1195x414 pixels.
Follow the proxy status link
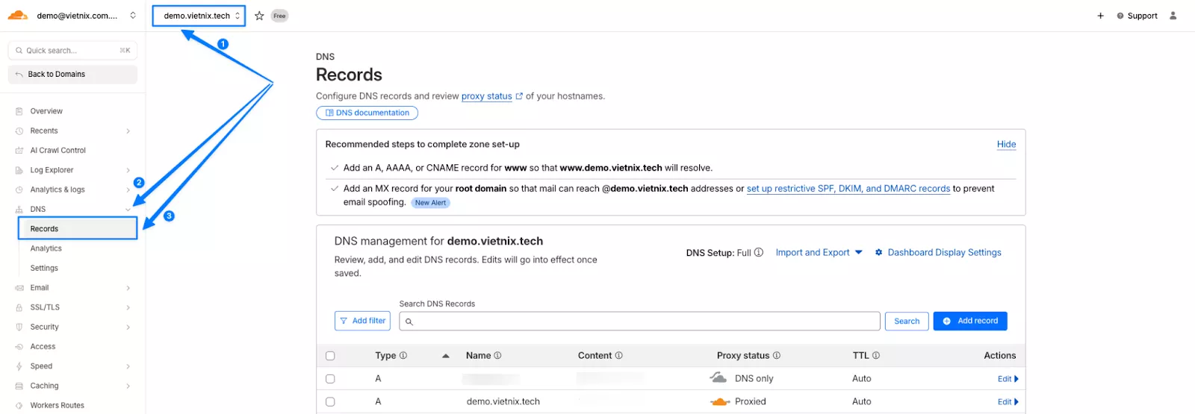[x=487, y=96]
